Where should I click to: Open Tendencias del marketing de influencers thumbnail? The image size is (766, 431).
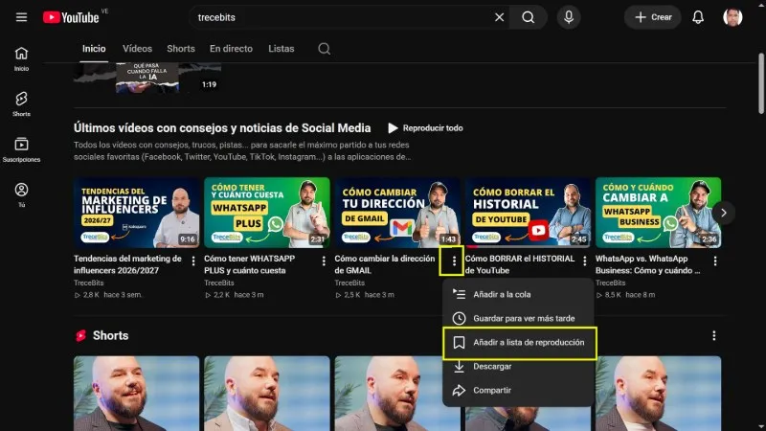[136, 213]
